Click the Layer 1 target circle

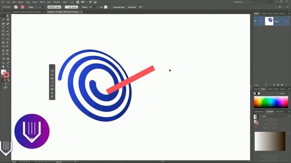click(286, 21)
